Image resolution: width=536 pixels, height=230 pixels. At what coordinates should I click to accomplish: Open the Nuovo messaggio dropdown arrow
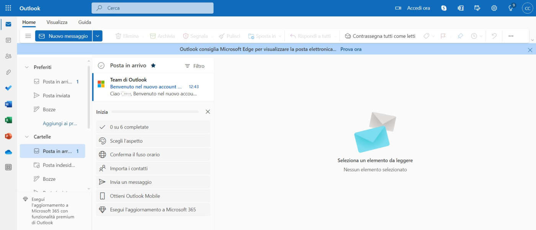97,36
